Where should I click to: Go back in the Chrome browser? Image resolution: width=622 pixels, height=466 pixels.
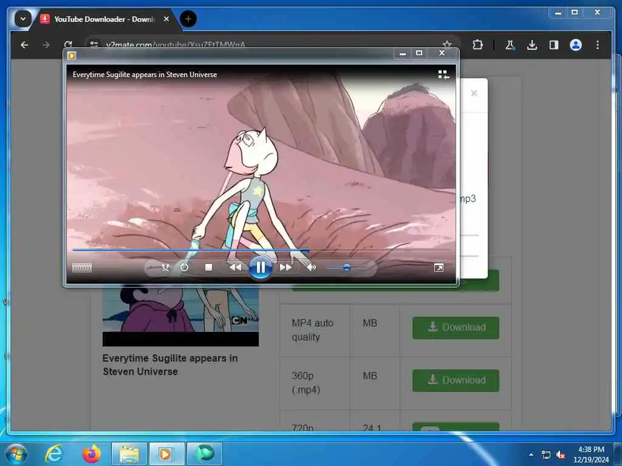(x=24, y=45)
